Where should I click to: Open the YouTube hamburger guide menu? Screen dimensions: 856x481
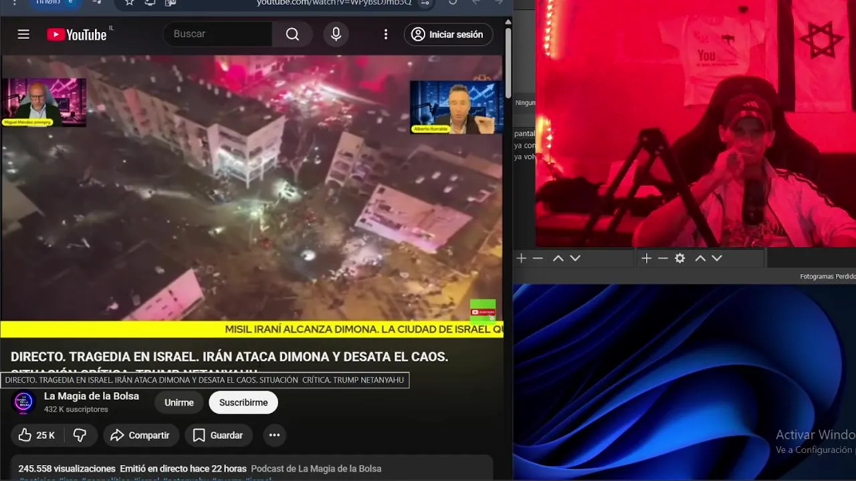point(23,34)
